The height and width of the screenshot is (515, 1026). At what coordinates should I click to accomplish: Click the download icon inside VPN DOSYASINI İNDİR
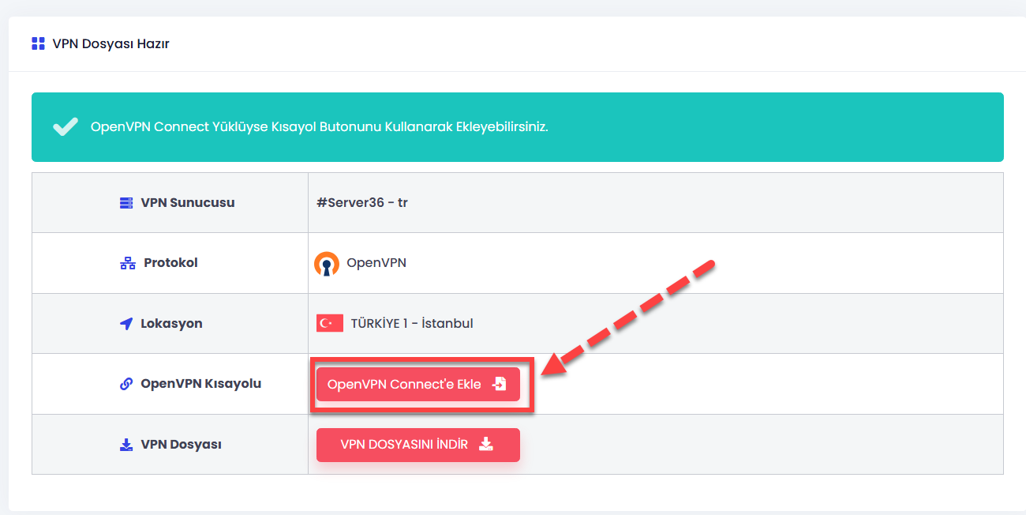[x=486, y=445]
